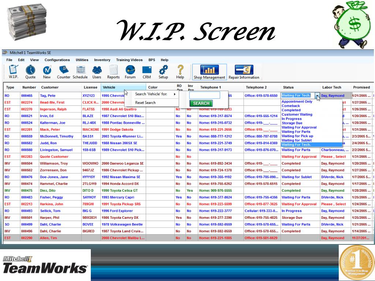Select 'In Progress' in status dropdown list
The width and height of the screenshot is (375, 281).
[x=292, y=119]
